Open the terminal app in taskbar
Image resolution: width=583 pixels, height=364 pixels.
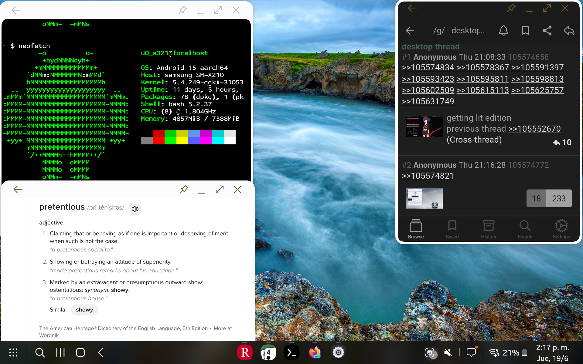tap(291, 352)
